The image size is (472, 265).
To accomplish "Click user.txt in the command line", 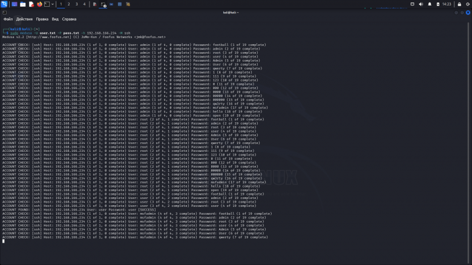I will 48,33.
